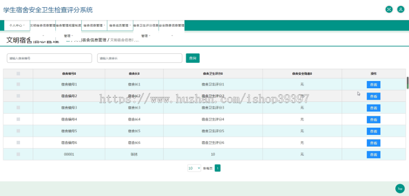Viewport: 409px width, 196px height.
Task: View details for 宿舍编号5 row
Action: point(374,132)
